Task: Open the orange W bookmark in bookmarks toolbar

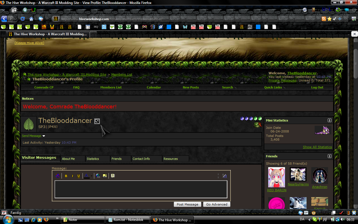Action: pos(52,27)
